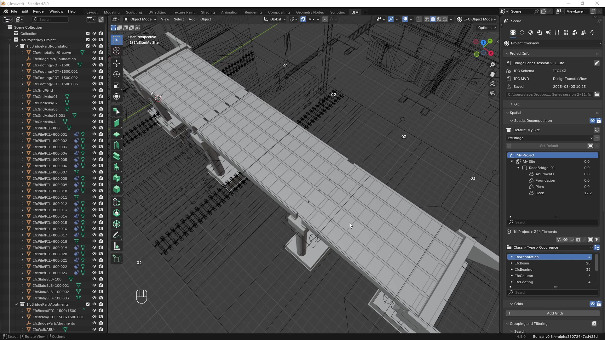Hide IfcPile/PIL-800.010 with eye icon
Screen dimensions: 605x340
[94, 191]
